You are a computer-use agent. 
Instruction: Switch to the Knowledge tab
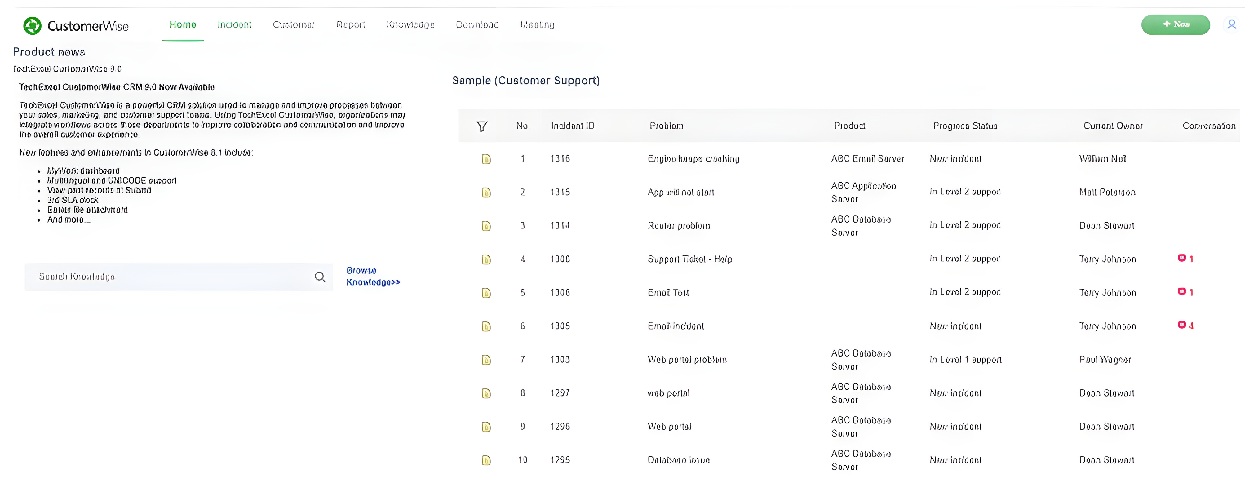pyautogui.click(x=410, y=24)
